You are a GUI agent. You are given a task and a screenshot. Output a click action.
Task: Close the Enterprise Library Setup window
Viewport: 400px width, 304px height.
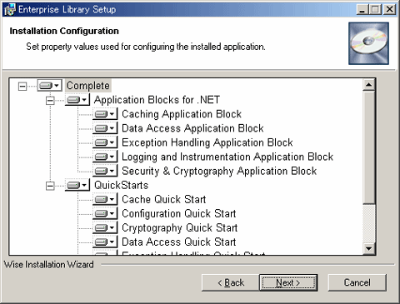point(389,10)
